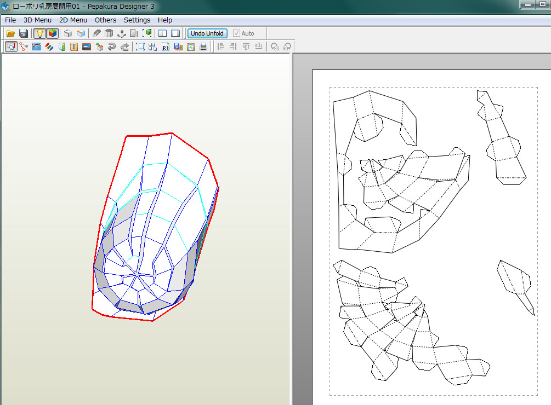This screenshot has width=551, height=405.
Task: Expand the 2D Menu dropdown
Action: click(x=73, y=20)
